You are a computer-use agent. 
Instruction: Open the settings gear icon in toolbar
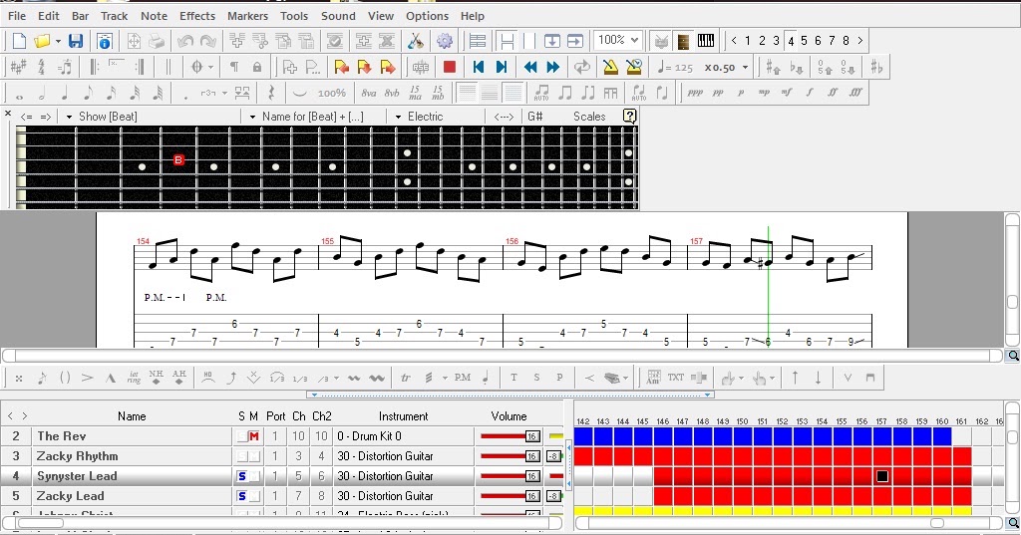[x=445, y=41]
